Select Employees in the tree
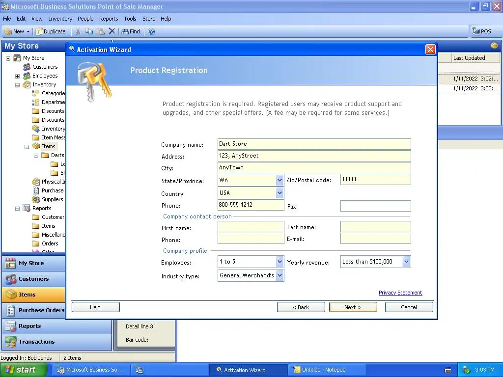 (x=45, y=76)
